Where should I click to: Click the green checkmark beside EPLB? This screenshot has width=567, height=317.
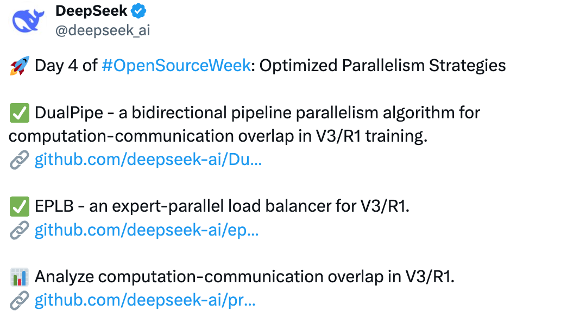(x=19, y=206)
